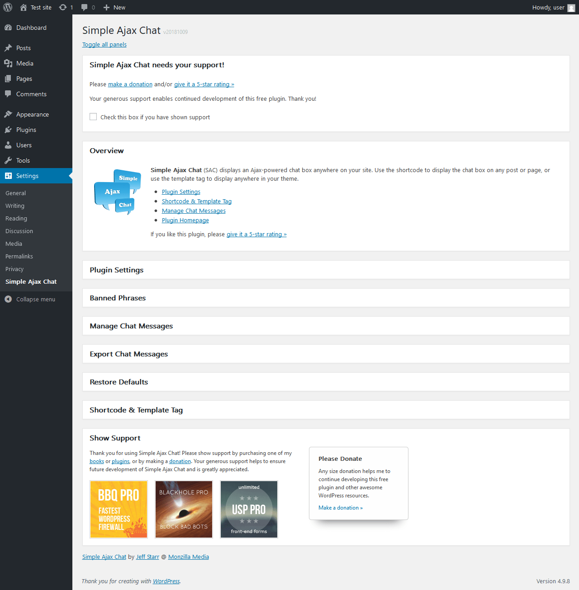
Task: Click the updates refresh icon
Action: [63, 7]
